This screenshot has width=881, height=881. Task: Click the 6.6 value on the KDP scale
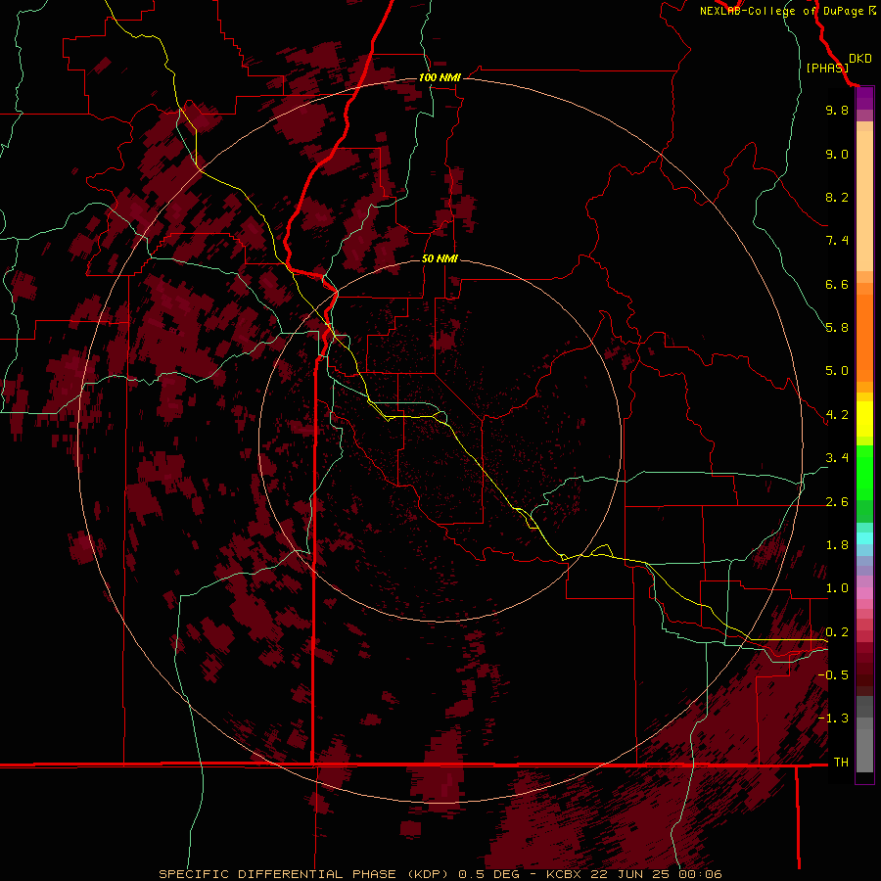pos(837,284)
